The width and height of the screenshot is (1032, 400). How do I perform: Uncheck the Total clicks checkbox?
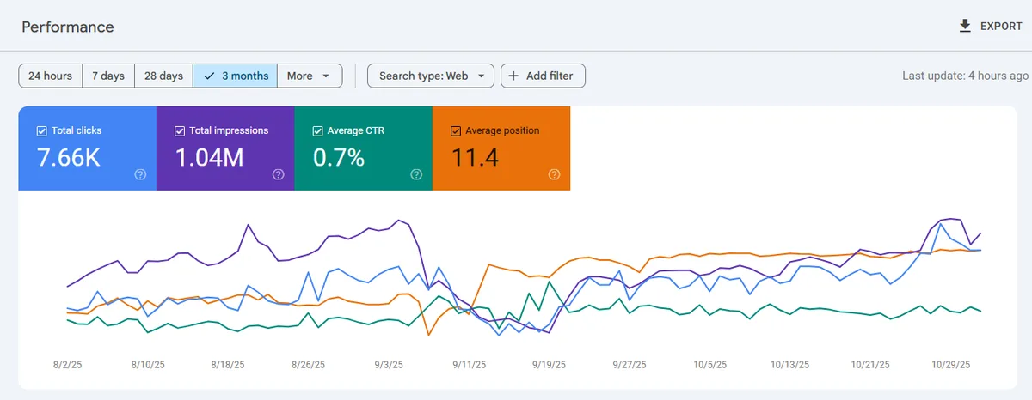[41, 131]
